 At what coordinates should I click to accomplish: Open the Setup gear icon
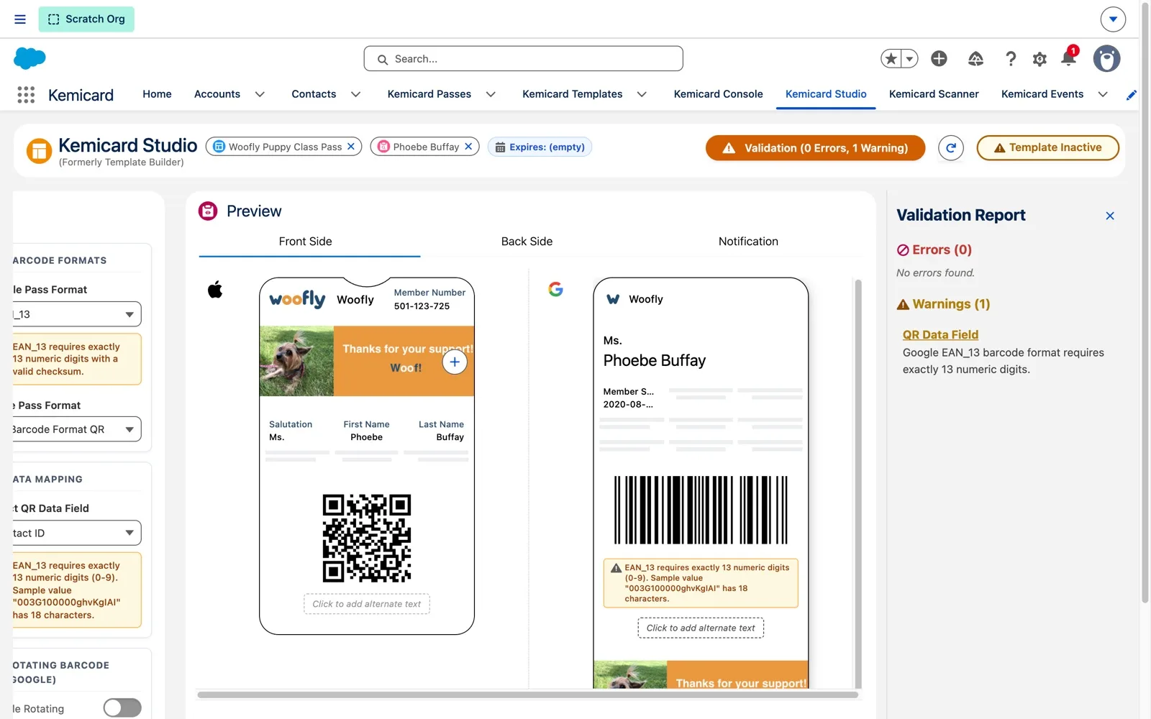(1039, 59)
